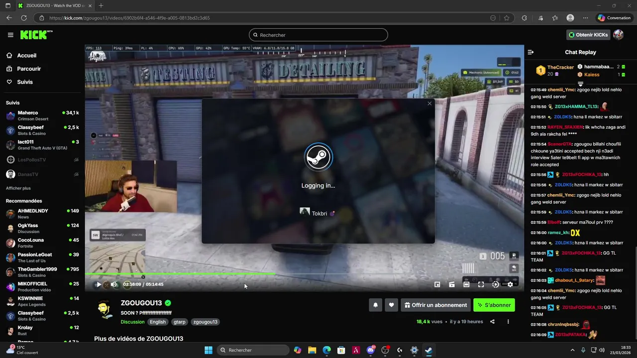
Task: Click the Tokbri account in Steam dialog
Action: pos(318,213)
